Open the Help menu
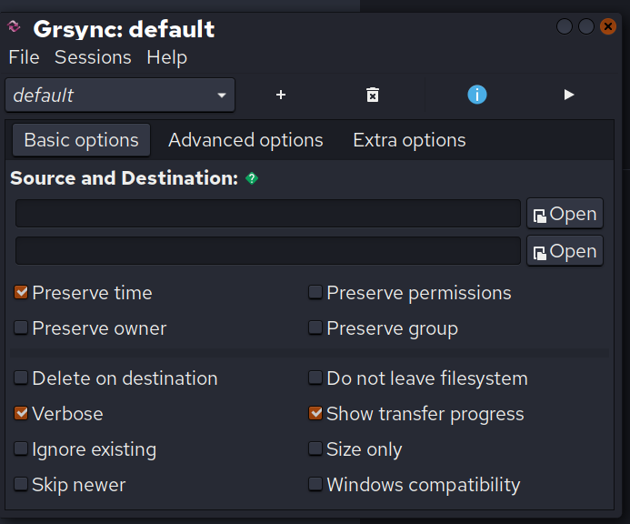Screen dimensions: 630x524 tap(166, 57)
